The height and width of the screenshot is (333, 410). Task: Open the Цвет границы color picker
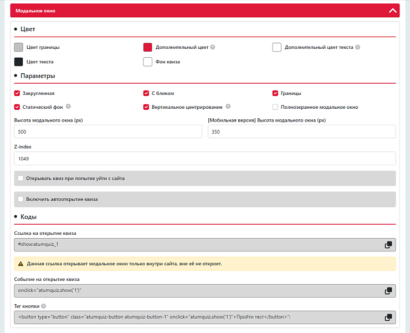pos(19,47)
